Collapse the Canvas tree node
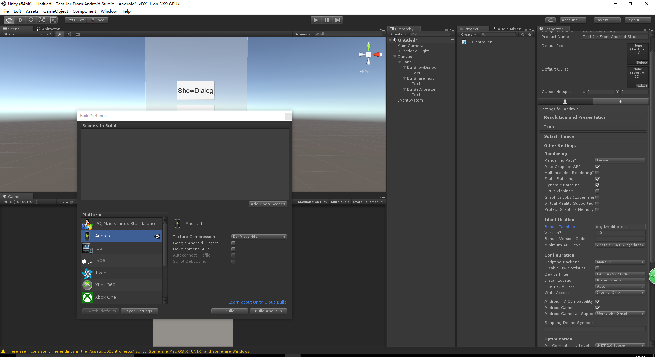Viewport: 655px width, 357px height. 395,57
